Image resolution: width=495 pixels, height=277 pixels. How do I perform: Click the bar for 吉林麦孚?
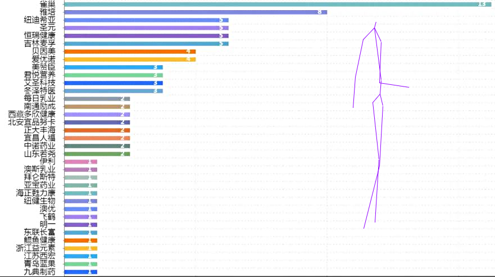click(146, 44)
